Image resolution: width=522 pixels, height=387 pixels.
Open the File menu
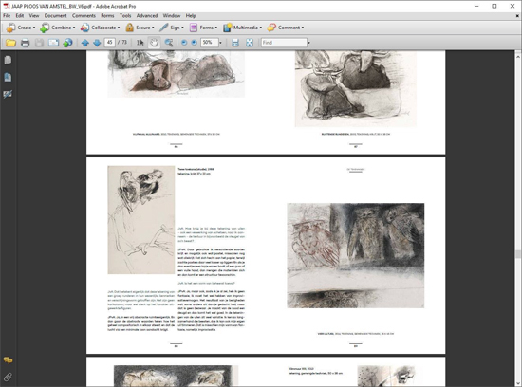pos(7,15)
